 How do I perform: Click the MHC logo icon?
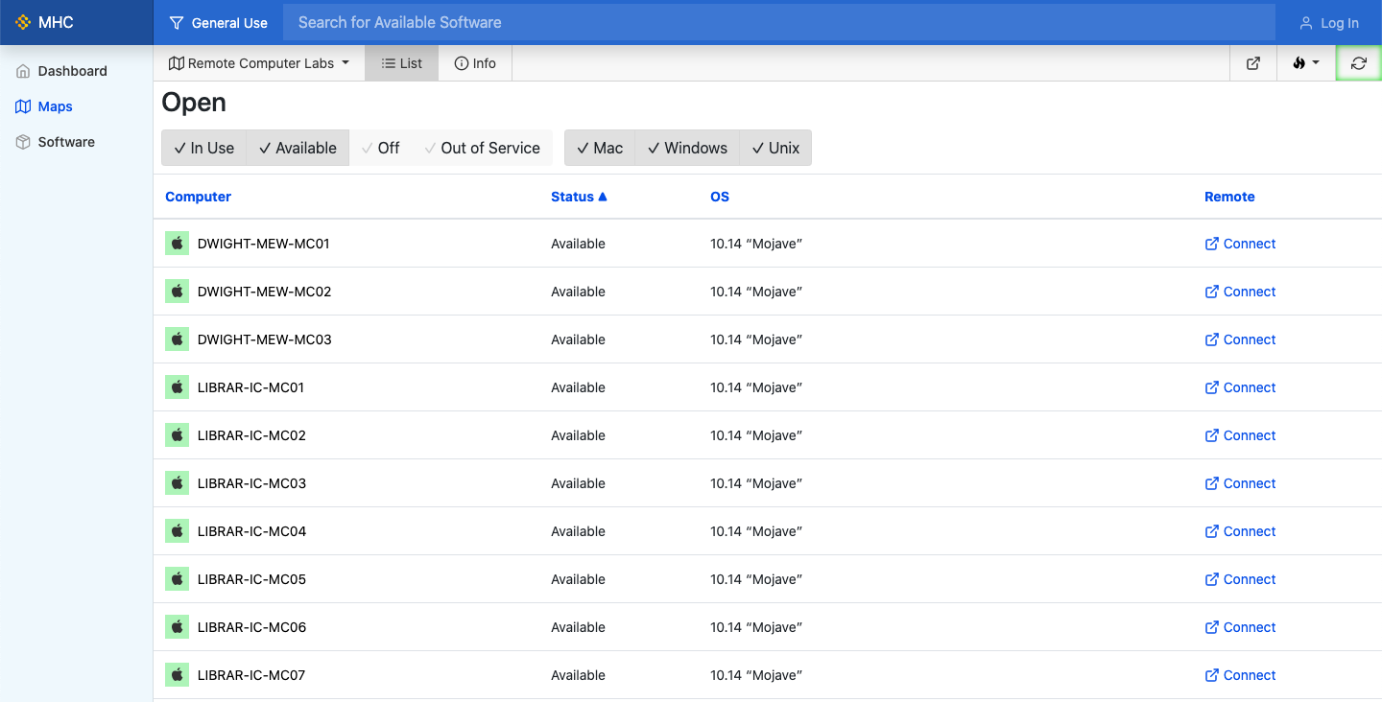pyautogui.click(x=24, y=22)
